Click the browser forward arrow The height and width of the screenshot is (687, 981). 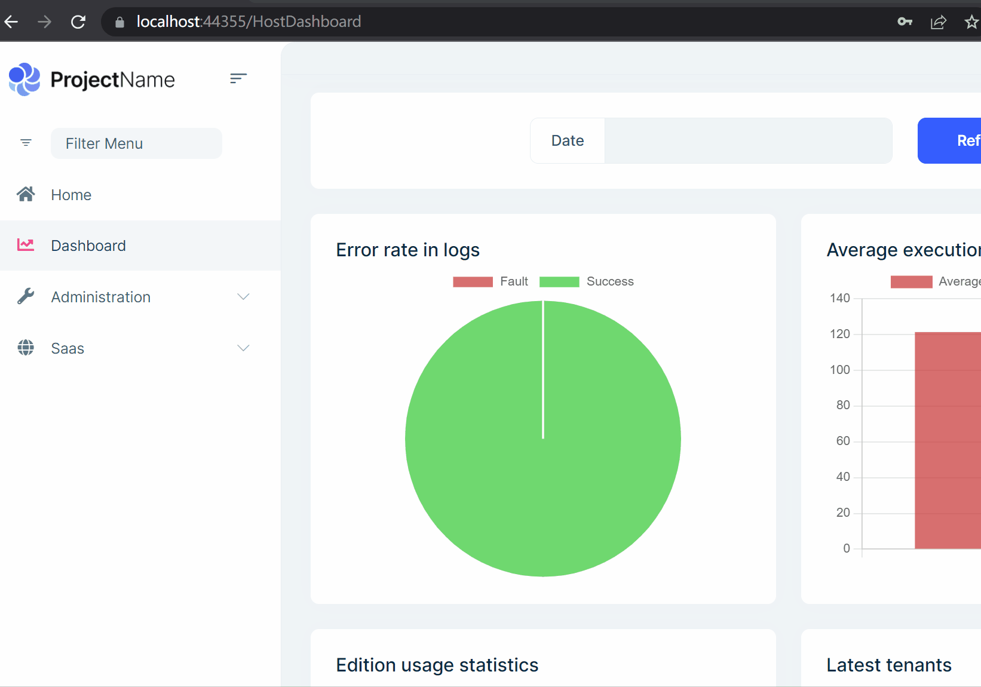pyautogui.click(x=45, y=22)
